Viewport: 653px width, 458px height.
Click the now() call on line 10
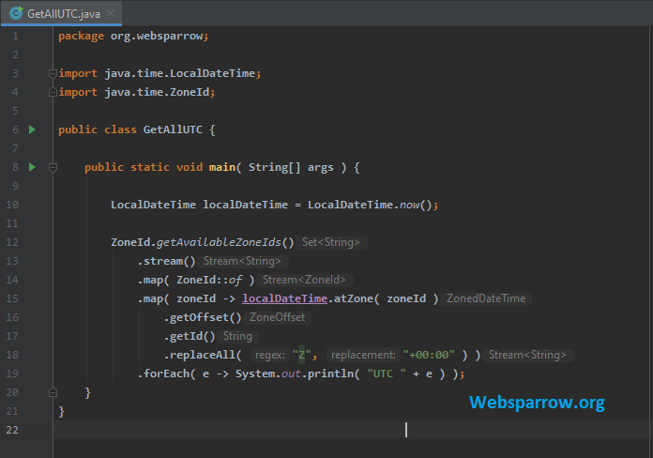416,205
